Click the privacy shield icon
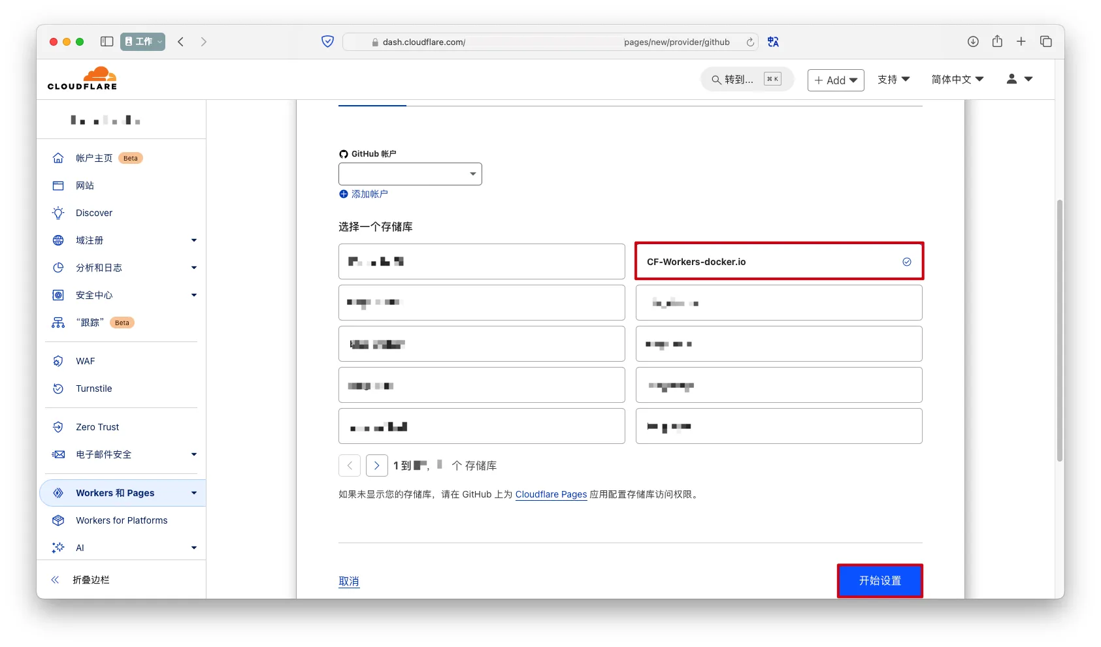 [x=328, y=42]
